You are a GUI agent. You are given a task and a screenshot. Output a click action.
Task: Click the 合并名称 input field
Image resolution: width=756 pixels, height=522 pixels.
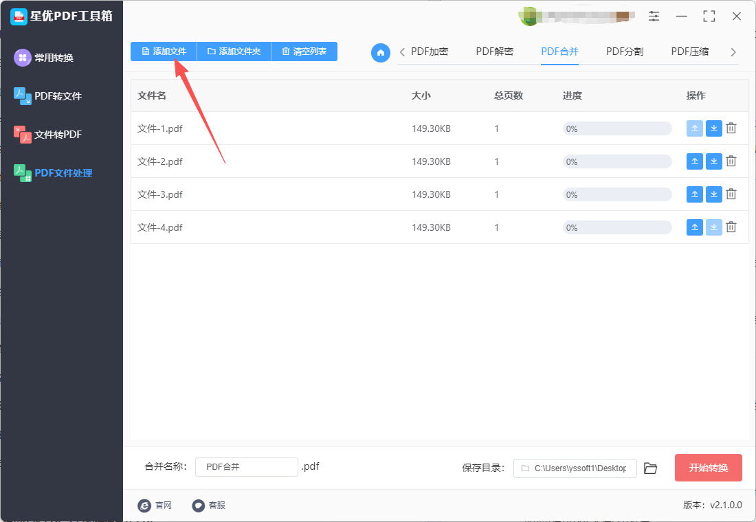coord(246,467)
